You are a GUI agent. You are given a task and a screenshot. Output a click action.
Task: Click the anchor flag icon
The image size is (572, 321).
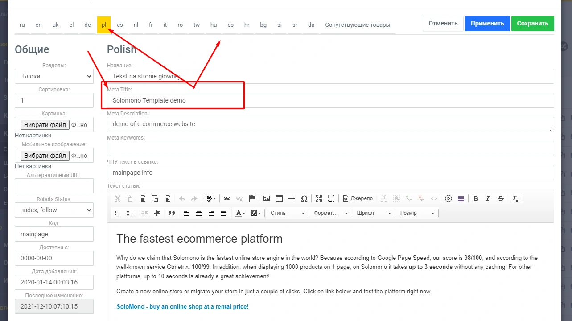pos(252,198)
